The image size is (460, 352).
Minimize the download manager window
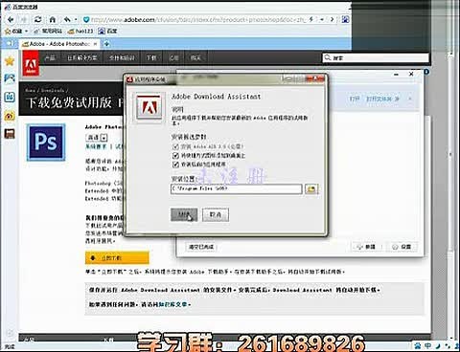pyautogui.click(x=397, y=74)
